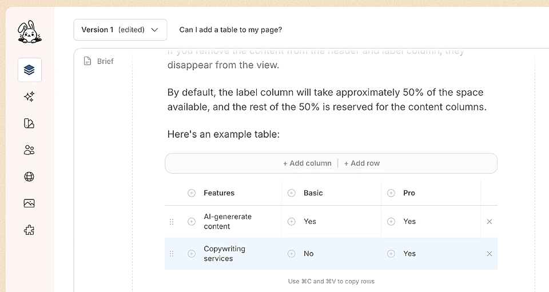The image size is (549, 292).
Task: Click plus icon beside Pro header
Action: (x=391, y=193)
